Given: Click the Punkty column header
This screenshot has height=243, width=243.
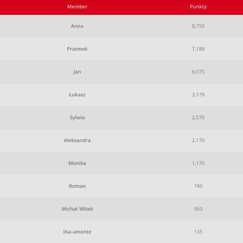Looking at the screenshot, I should [198, 6].
